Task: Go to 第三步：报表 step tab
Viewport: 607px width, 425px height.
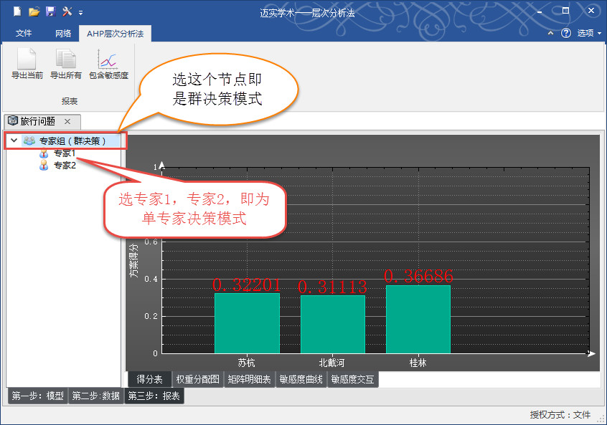Action: pos(154,396)
